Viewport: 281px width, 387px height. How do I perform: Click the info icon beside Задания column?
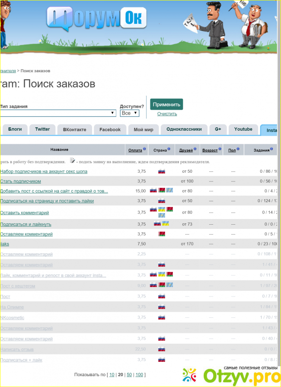tap(273, 149)
